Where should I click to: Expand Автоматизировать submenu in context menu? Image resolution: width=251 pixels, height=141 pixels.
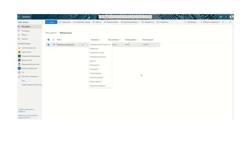point(100,78)
